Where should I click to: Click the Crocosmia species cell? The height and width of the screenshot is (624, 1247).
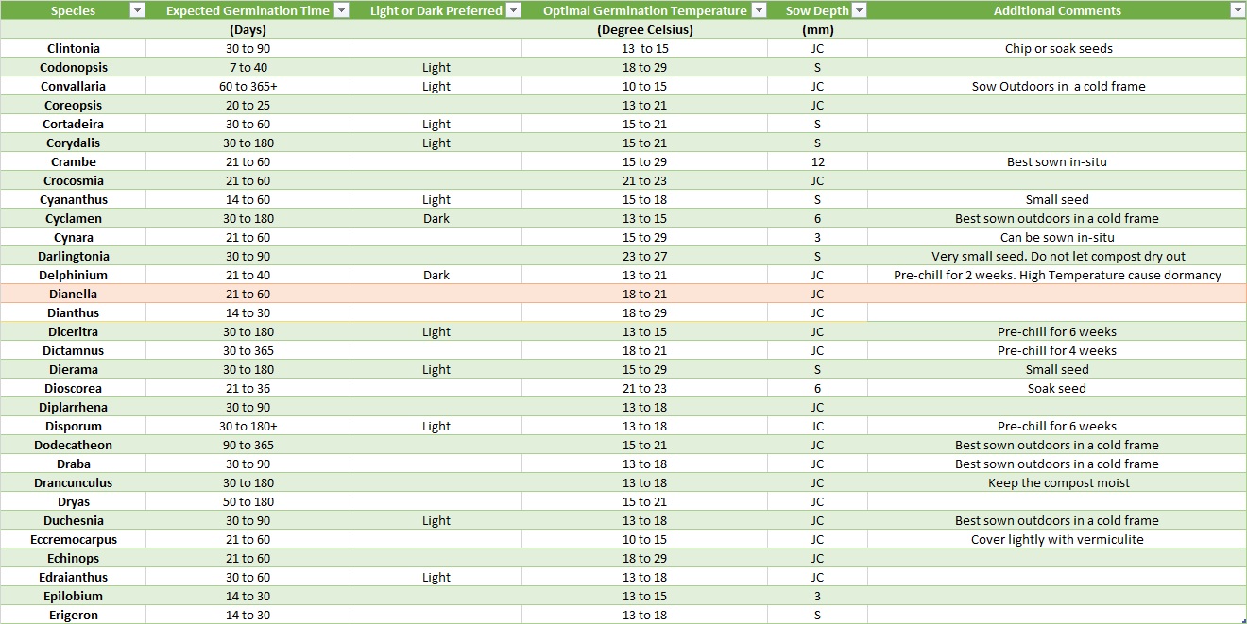[x=74, y=180]
